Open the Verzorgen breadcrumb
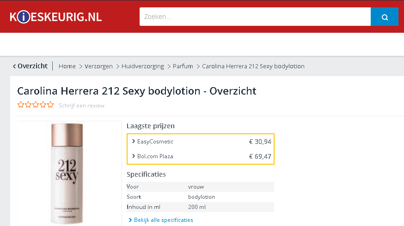404x226 pixels. (98, 66)
